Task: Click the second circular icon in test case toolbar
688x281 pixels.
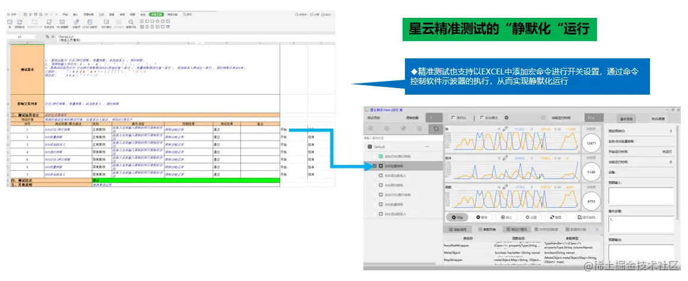Action: (x=387, y=129)
